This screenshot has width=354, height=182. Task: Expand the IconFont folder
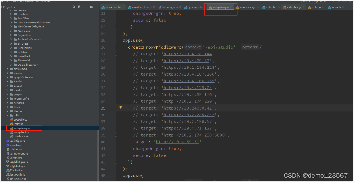11,14
